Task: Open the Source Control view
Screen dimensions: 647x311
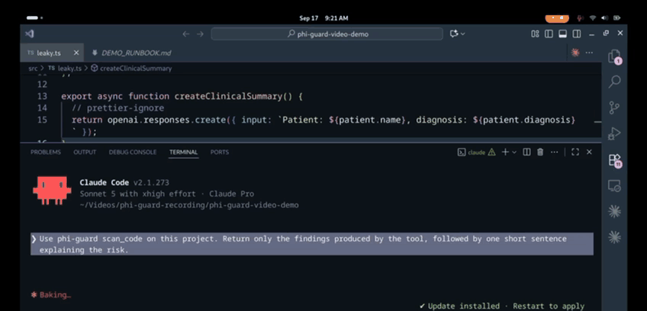Action: (614, 107)
